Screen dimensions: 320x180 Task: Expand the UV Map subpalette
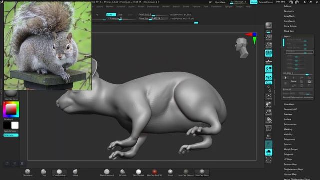[x=288, y=159]
